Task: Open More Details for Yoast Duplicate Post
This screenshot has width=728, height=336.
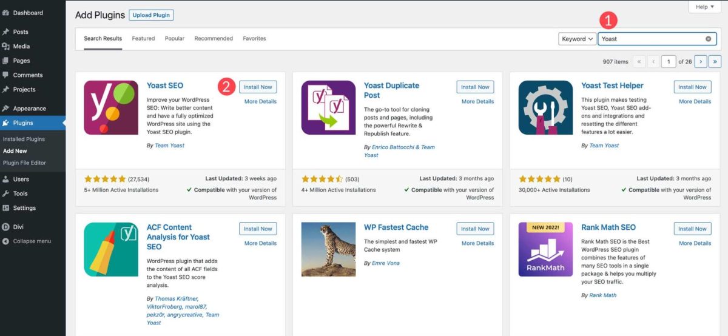Action: tap(477, 101)
